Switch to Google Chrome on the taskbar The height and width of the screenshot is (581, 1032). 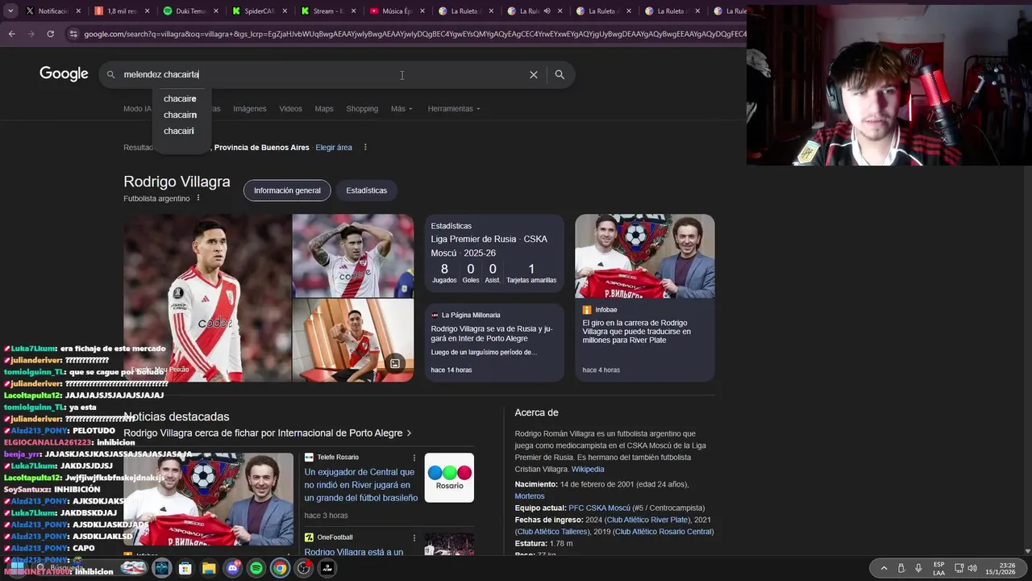[x=280, y=568]
